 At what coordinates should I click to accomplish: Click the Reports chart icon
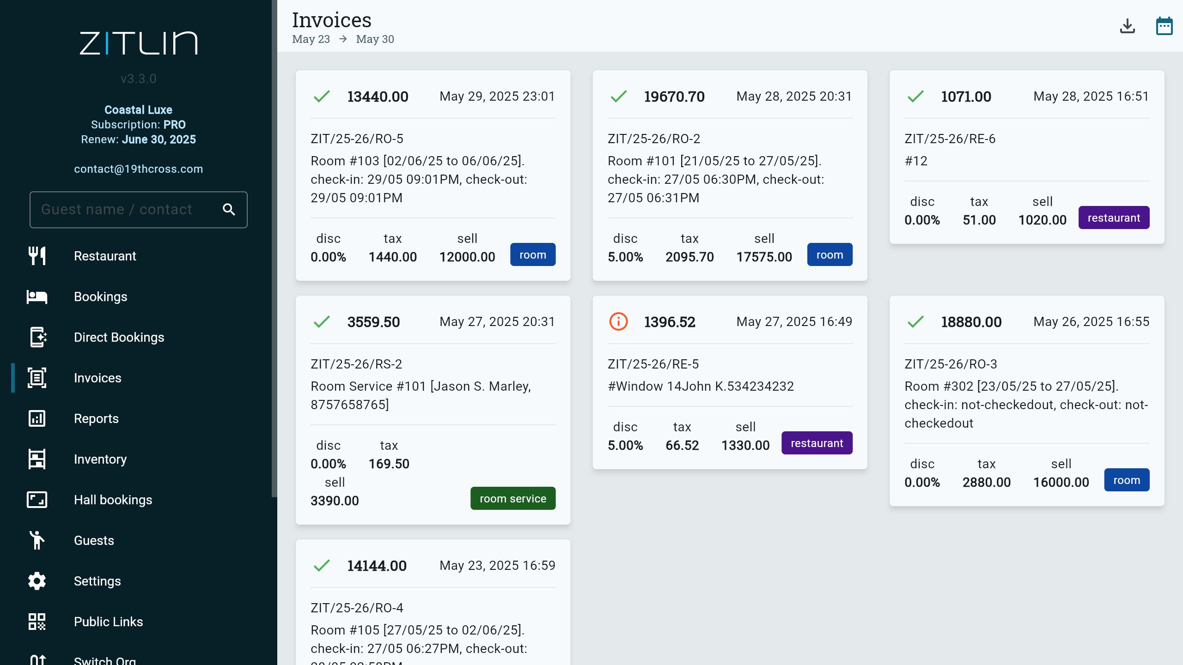point(37,418)
